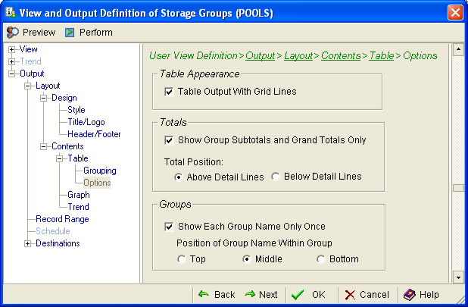This screenshot has height=307, width=468.
Task: Select Grouping in the tree
Action: [x=100, y=171]
